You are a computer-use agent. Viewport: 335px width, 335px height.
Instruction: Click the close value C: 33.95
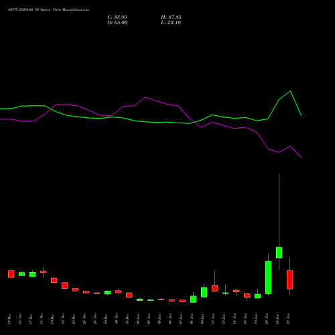pos(117,17)
